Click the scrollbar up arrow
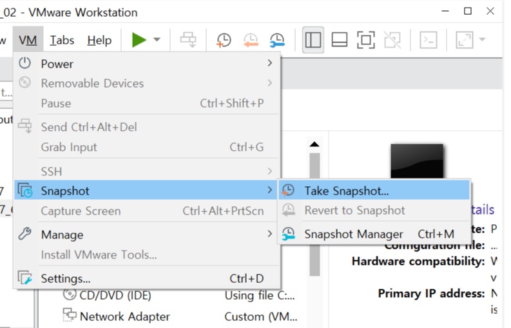 [x=314, y=144]
